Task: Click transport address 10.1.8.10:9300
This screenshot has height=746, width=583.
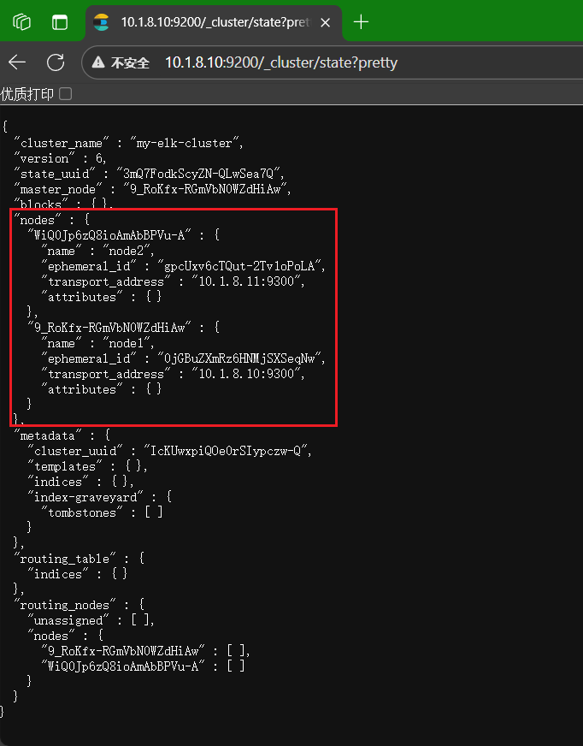Action: pyautogui.click(x=246, y=374)
